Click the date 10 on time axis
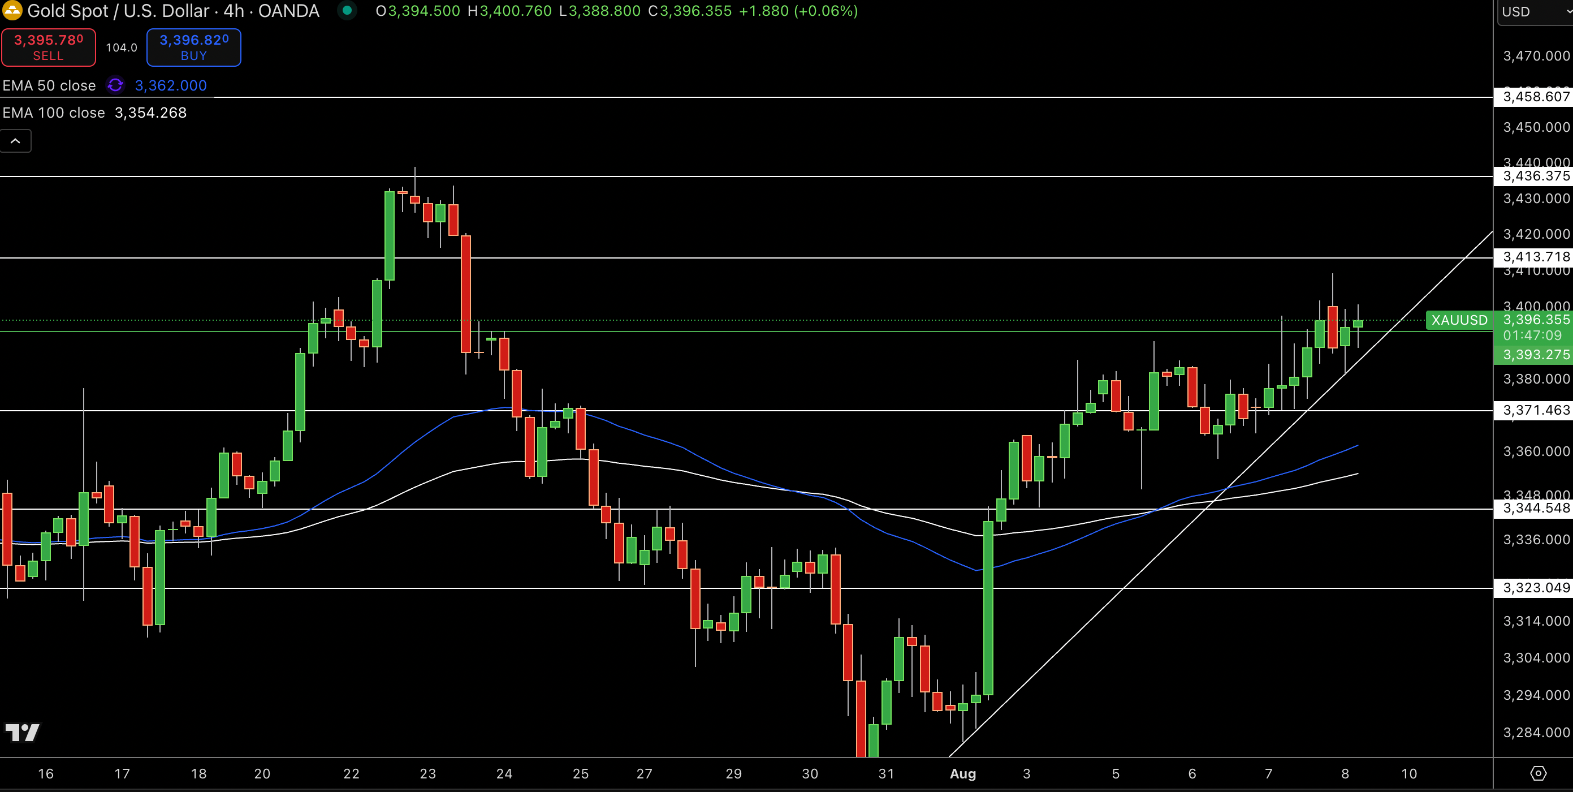The image size is (1573, 792). tap(1408, 774)
